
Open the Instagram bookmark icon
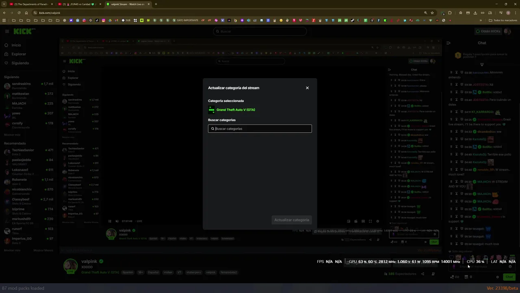104,20
